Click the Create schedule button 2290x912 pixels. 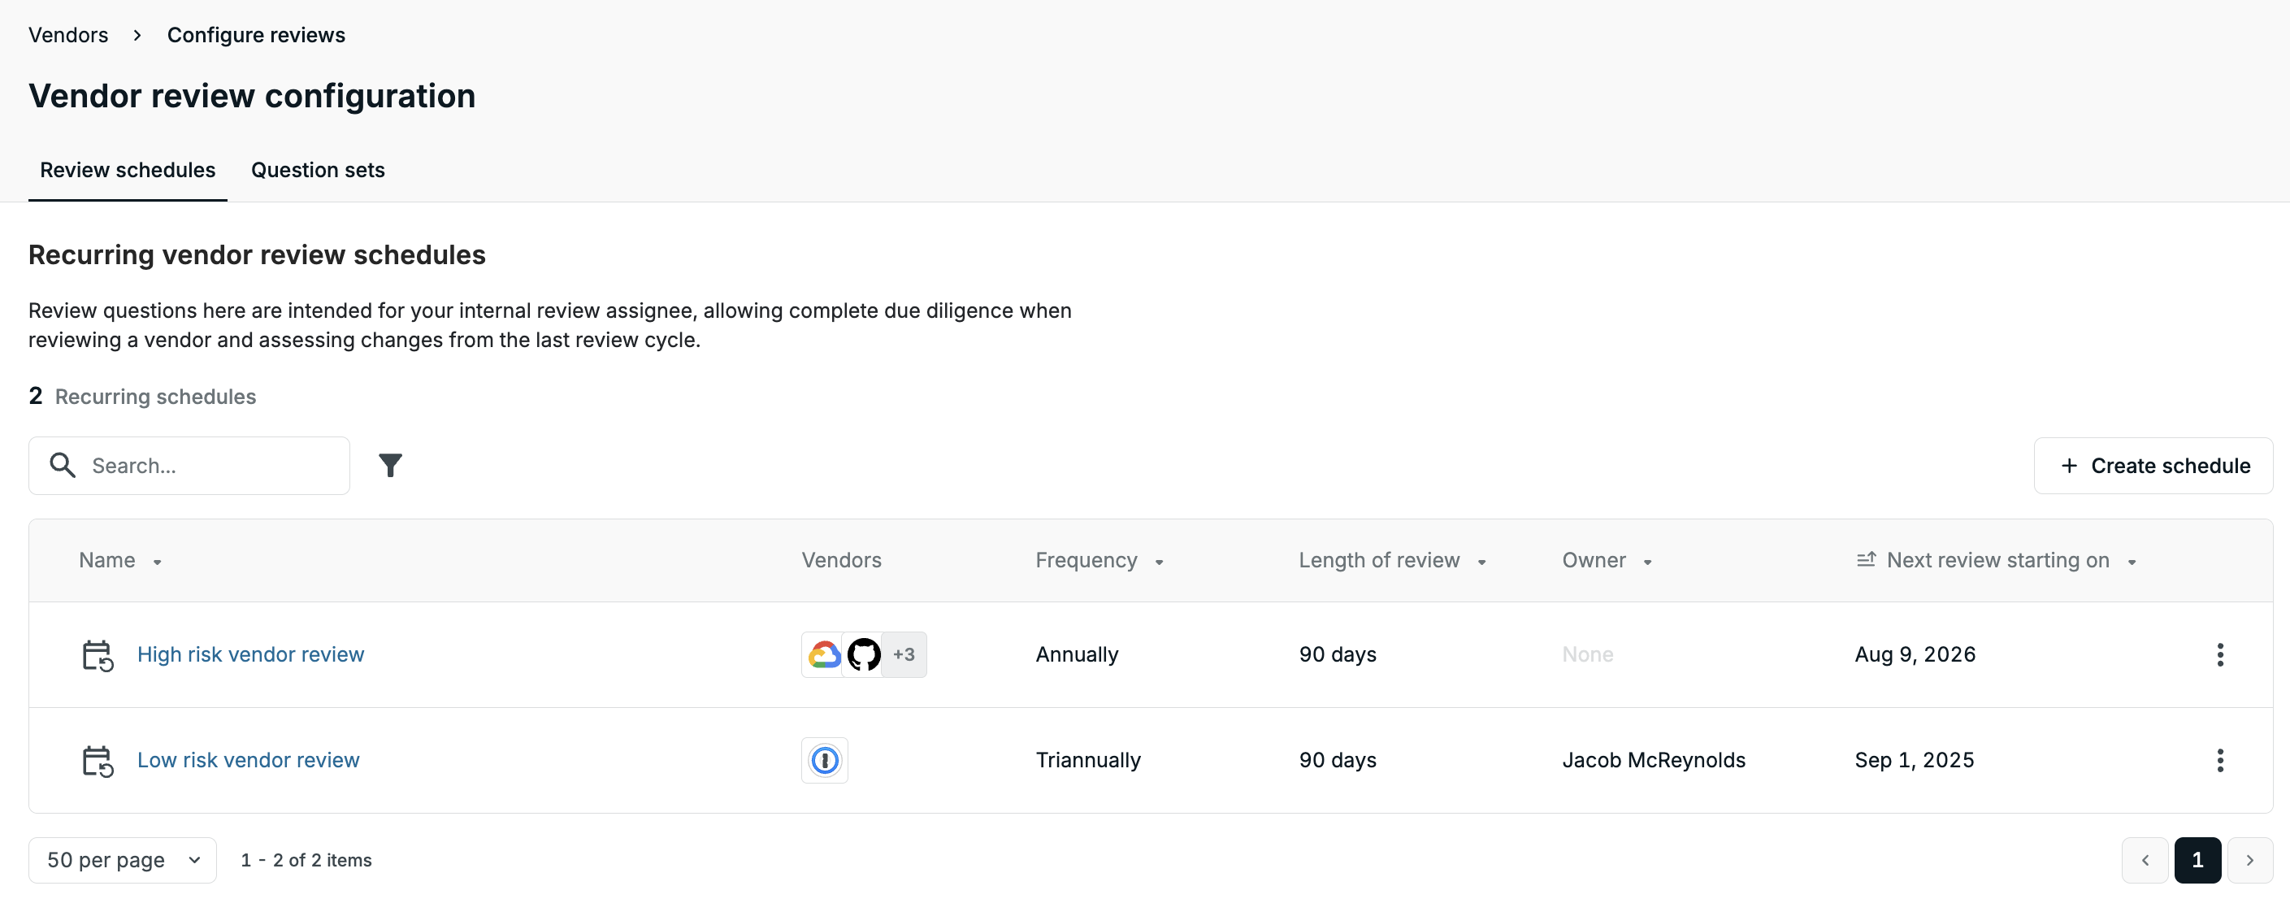coord(2153,466)
